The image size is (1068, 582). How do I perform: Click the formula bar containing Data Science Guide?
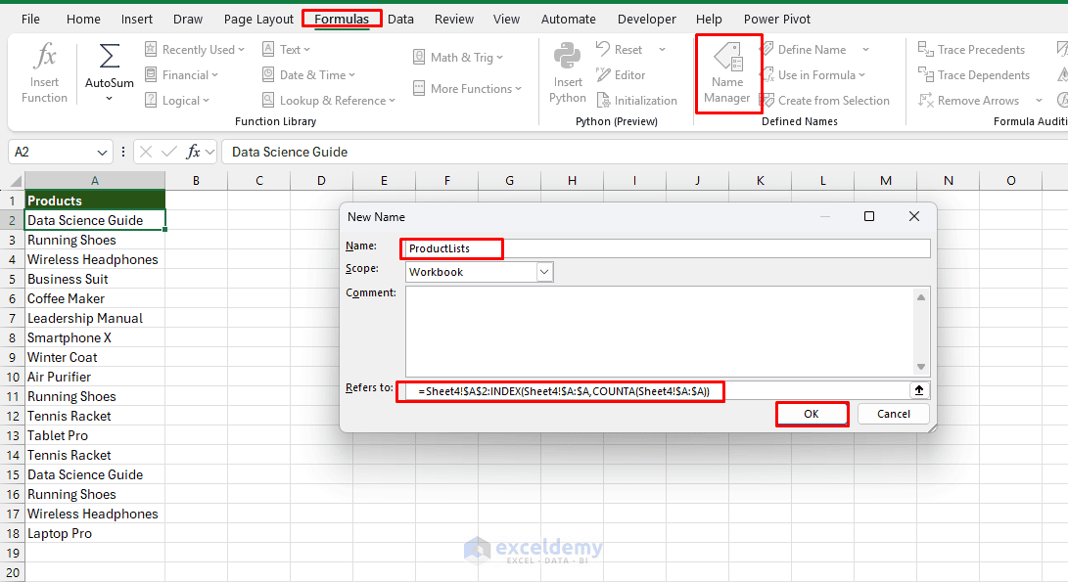point(644,152)
